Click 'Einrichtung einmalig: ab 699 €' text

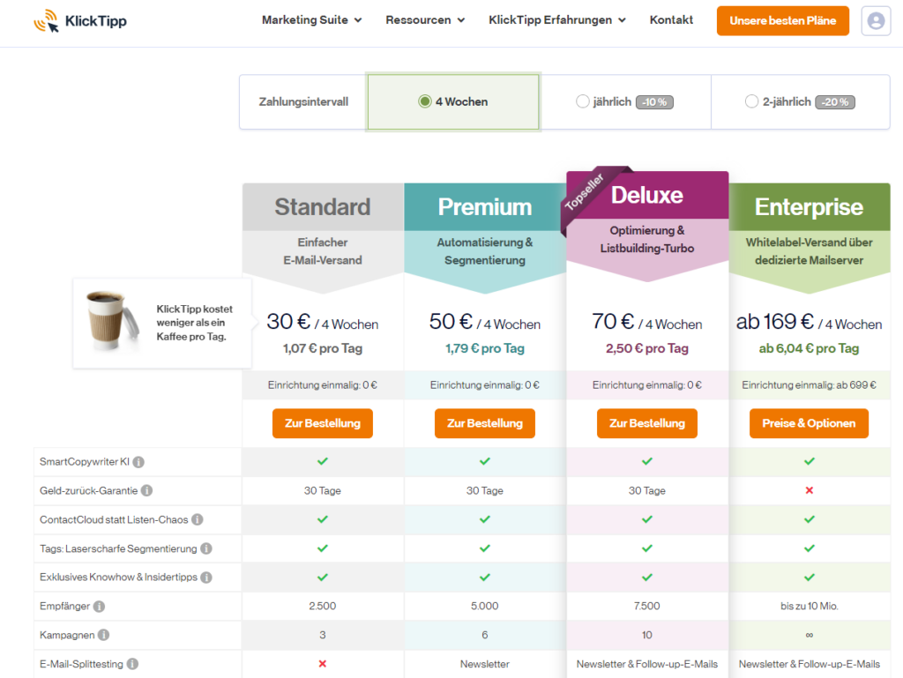(x=810, y=385)
